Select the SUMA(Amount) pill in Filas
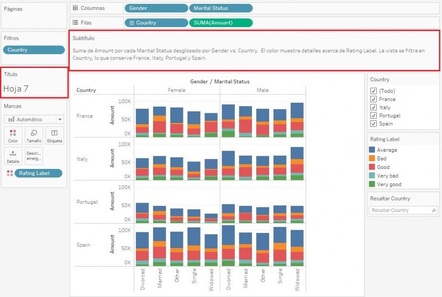The width and height of the screenshot is (442, 297). pyautogui.click(x=220, y=23)
